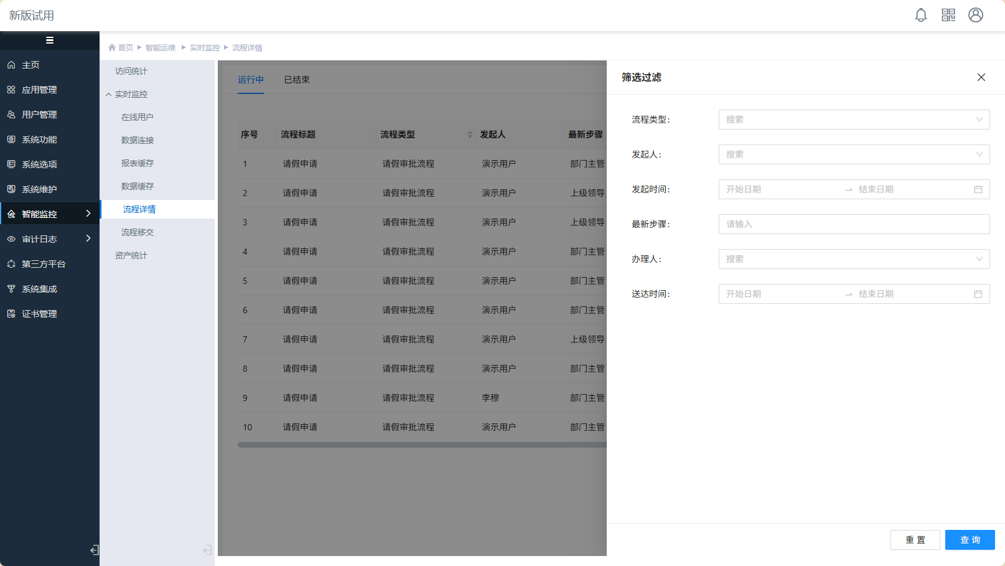Click the horizontal scrollbar under the table
The image size is (1005, 566).
(421, 445)
